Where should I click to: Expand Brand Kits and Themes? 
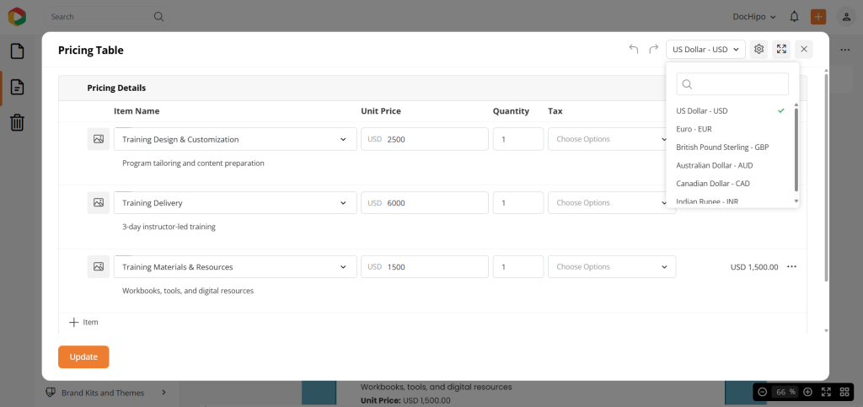tap(164, 393)
